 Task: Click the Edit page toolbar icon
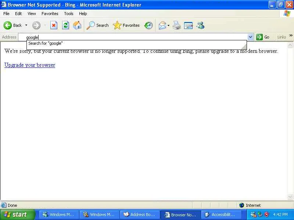coord(189,25)
